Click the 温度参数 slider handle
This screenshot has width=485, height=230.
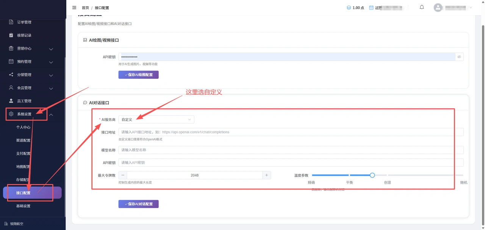tap(372, 175)
